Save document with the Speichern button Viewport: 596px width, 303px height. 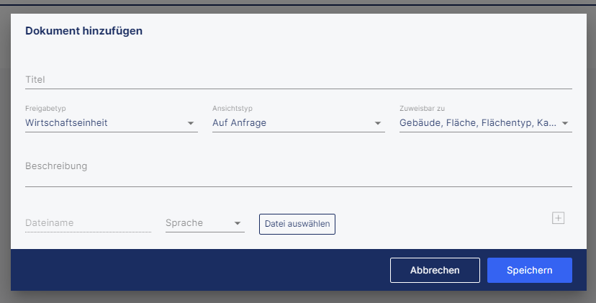pos(529,270)
